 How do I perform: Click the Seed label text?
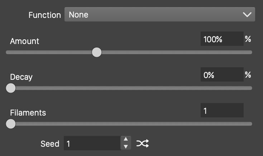[x=49, y=144]
